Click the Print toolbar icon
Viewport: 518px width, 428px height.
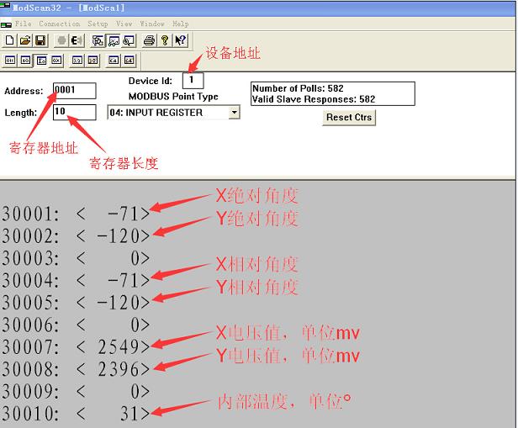pyautogui.click(x=149, y=40)
